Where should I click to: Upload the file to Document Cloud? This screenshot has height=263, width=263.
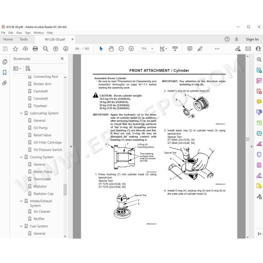[25, 49]
